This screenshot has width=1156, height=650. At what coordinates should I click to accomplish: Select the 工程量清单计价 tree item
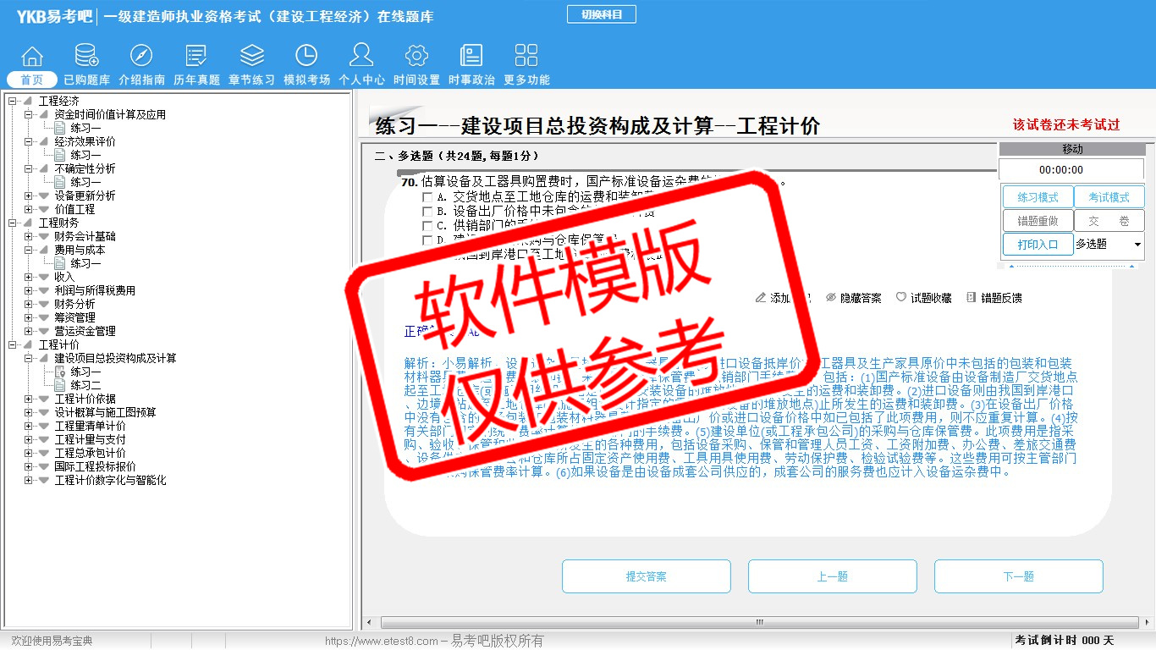point(91,427)
